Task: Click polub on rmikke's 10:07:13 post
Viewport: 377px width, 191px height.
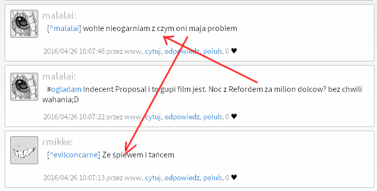Action: 212,178
